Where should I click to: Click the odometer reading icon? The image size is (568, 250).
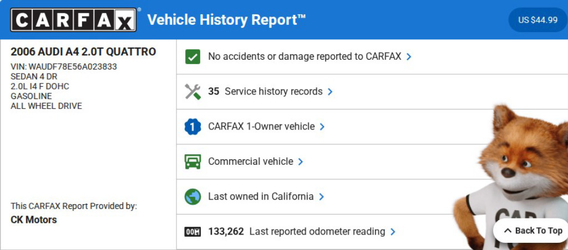[x=192, y=232]
